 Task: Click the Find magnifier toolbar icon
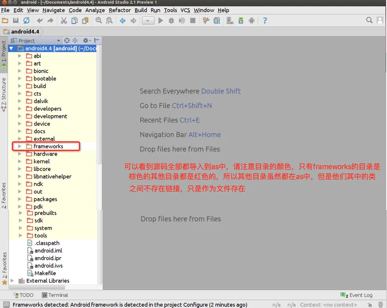pyautogui.click(x=99, y=21)
